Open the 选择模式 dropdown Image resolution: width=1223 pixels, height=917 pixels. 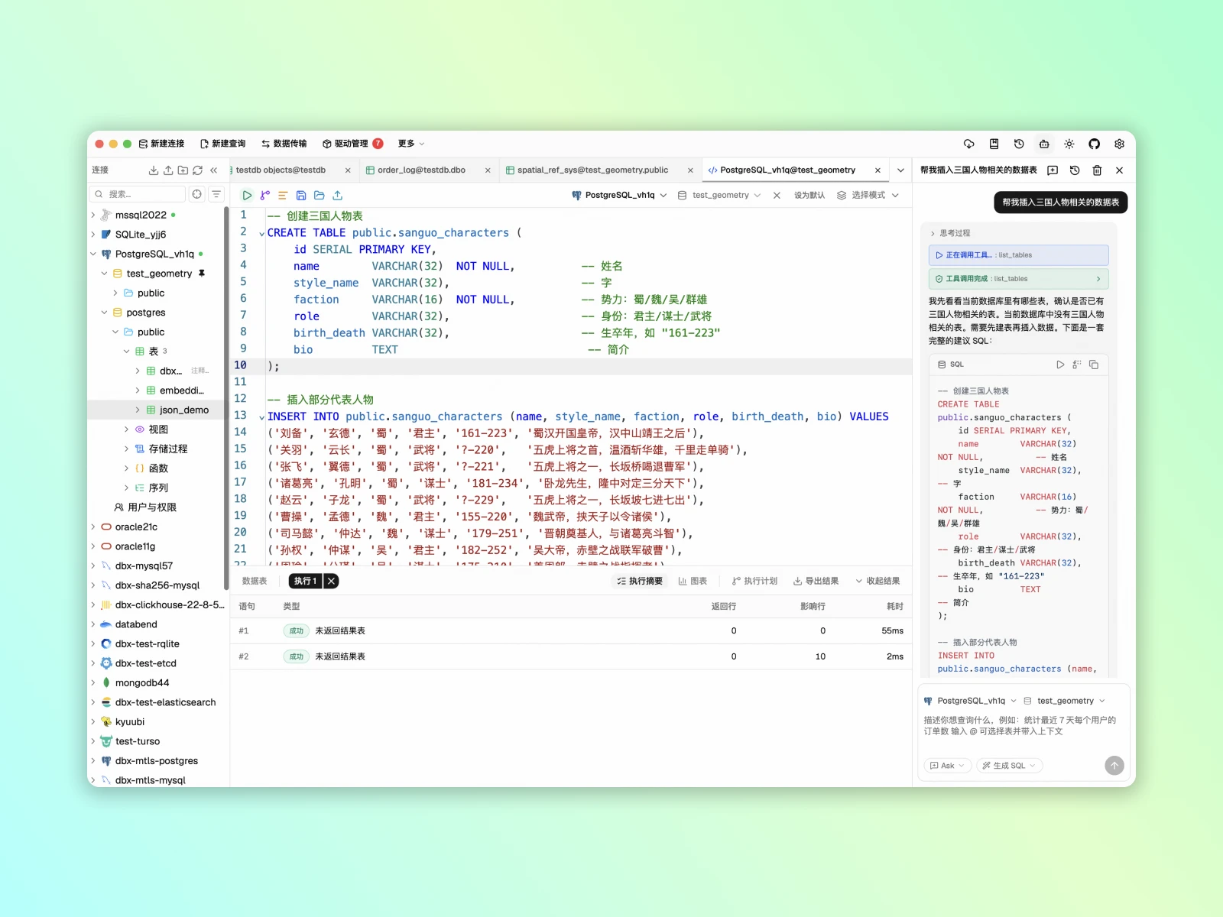[x=868, y=196]
